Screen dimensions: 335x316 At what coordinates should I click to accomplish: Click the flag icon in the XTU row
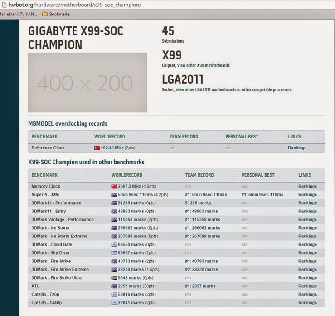pos(114,286)
